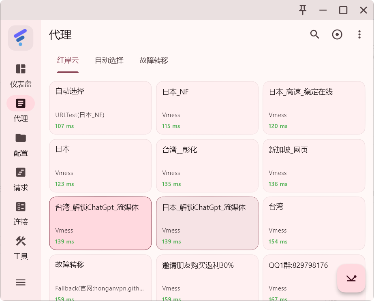Pin the window using the title bar pin icon
The image size is (374, 301).
coord(302,10)
